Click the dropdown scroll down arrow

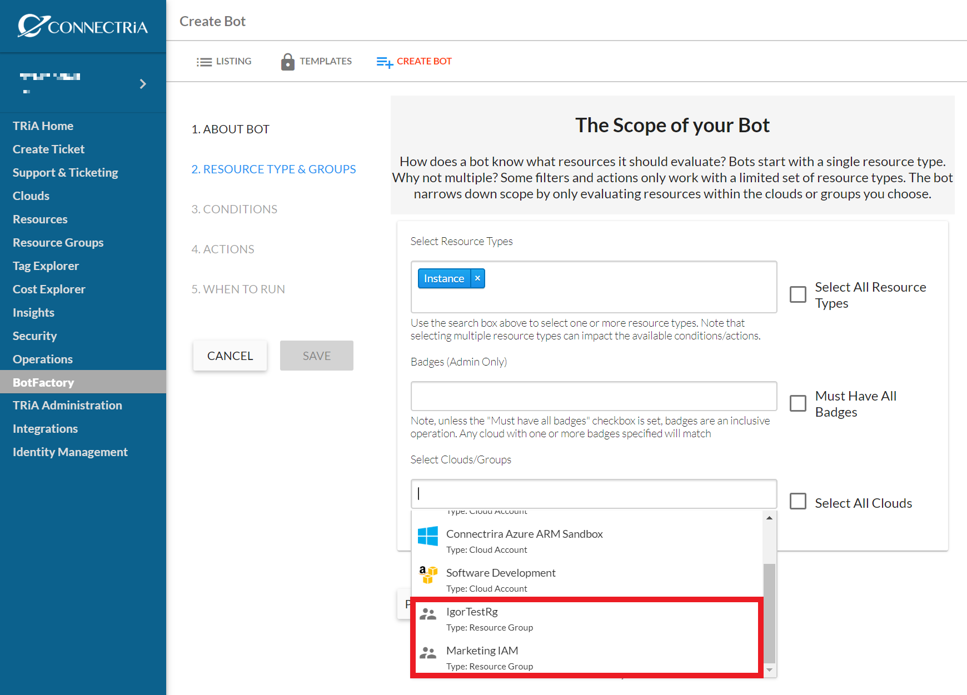769,670
